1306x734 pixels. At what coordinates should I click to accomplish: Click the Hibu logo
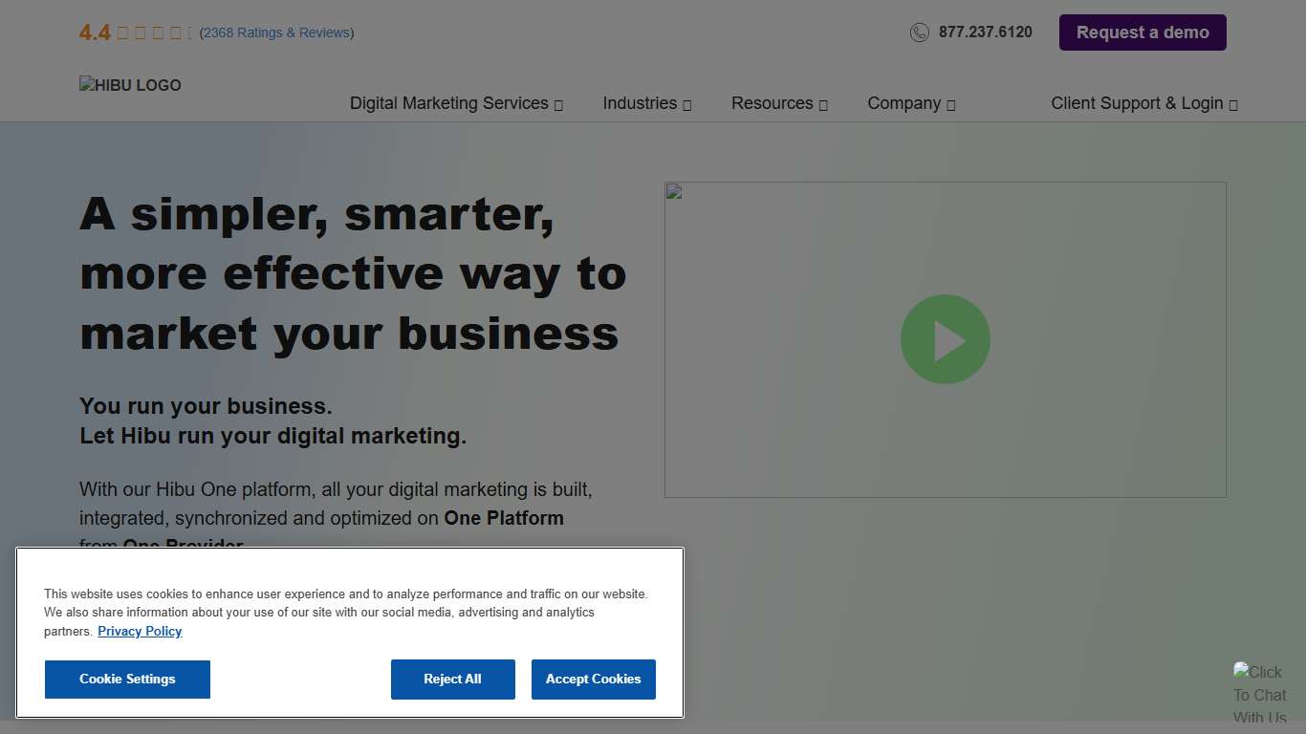tap(130, 85)
